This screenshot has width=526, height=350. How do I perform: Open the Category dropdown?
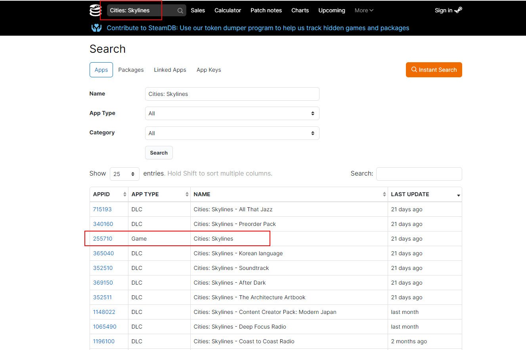(x=232, y=133)
